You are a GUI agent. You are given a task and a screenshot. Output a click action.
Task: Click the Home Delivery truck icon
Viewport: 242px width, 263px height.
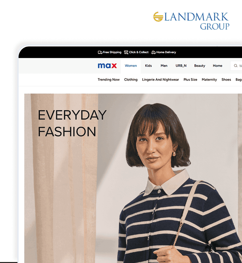coord(153,52)
